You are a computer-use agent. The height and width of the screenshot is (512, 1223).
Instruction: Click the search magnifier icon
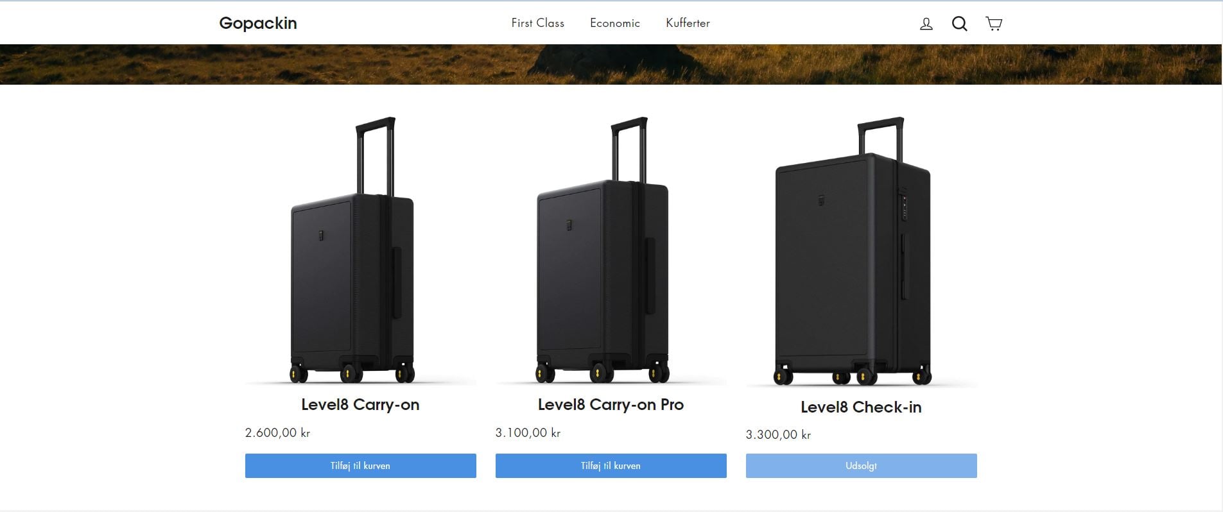point(959,24)
